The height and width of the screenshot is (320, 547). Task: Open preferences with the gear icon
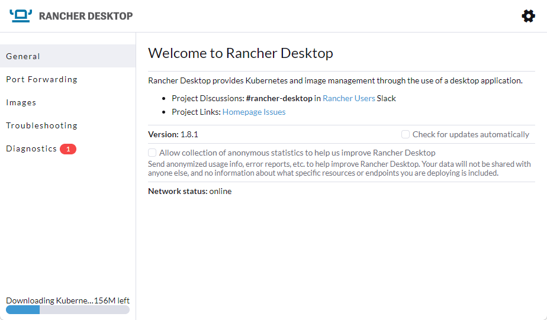pyautogui.click(x=528, y=16)
